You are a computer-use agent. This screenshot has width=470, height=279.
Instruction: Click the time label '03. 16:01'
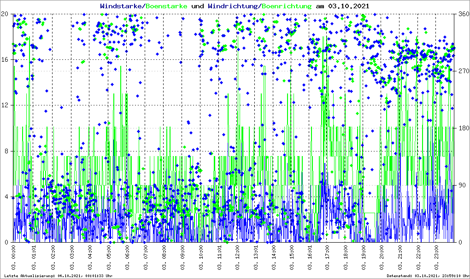pyautogui.click(x=310, y=258)
